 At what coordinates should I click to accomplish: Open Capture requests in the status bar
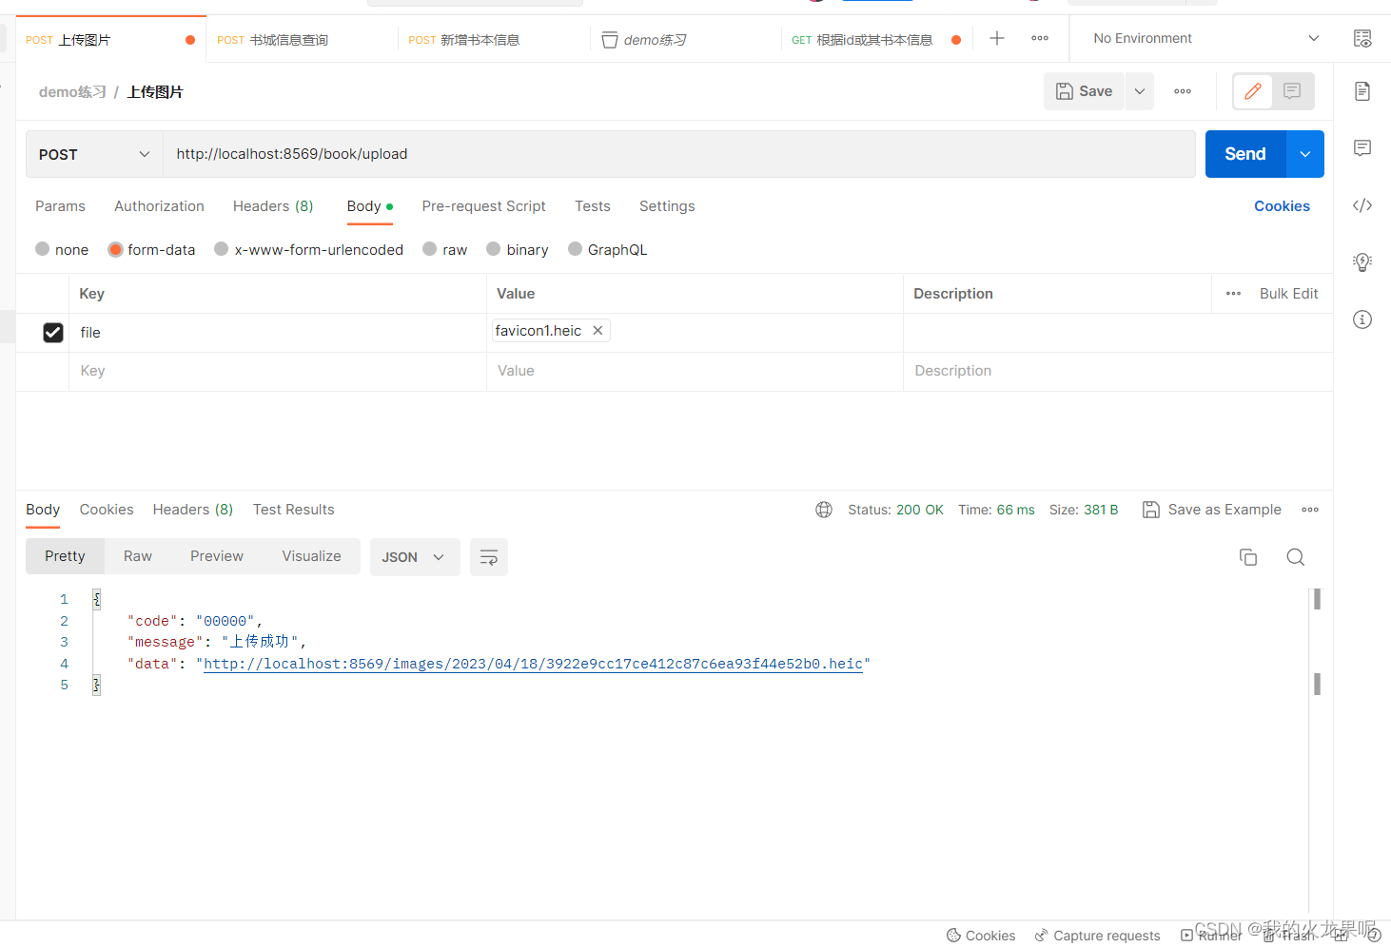pos(1097,936)
